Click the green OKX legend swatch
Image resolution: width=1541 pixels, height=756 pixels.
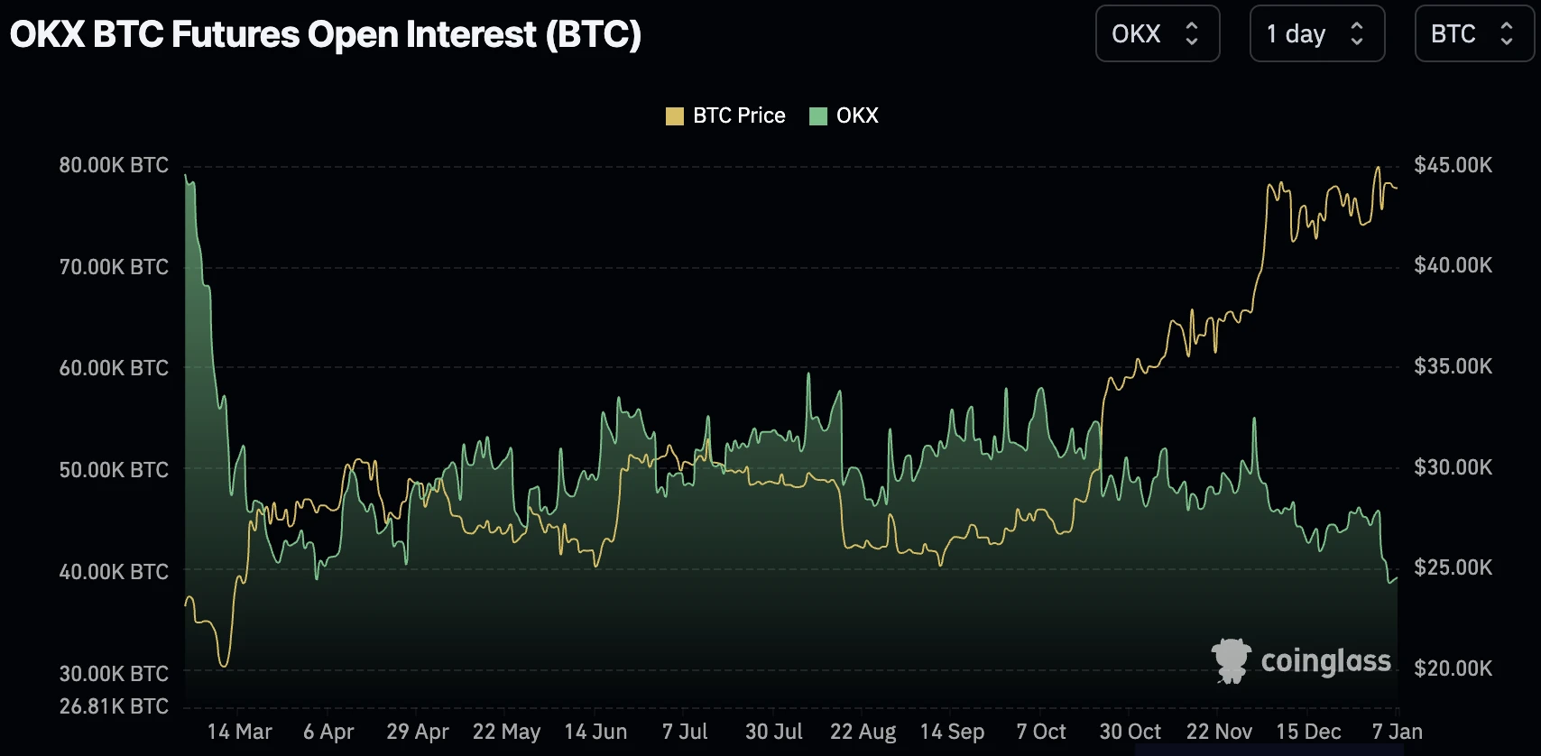[x=818, y=116]
